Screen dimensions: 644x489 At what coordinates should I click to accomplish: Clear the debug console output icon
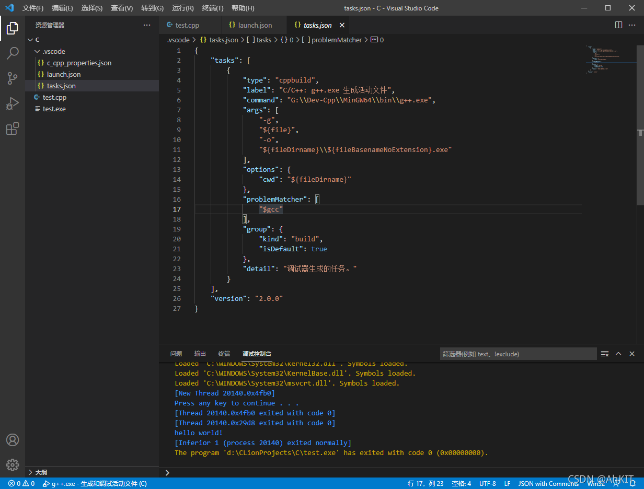pyautogui.click(x=605, y=354)
